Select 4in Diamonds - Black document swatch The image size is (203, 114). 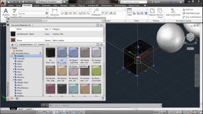tap(13, 34)
